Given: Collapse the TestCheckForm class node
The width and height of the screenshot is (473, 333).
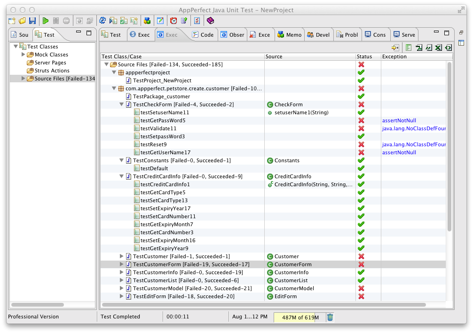Looking at the screenshot, I should pos(122,104).
